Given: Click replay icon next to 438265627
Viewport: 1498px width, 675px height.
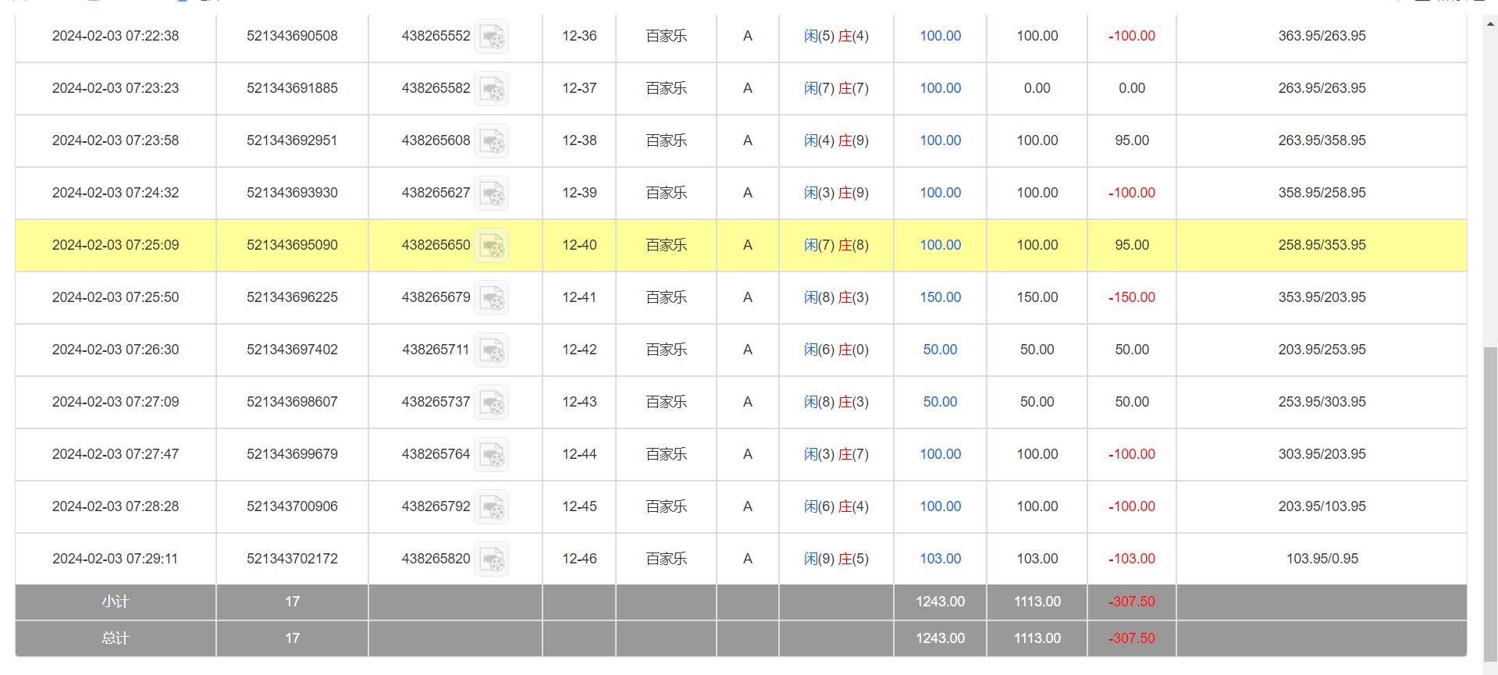Looking at the screenshot, I should click(x=492, y=194).
